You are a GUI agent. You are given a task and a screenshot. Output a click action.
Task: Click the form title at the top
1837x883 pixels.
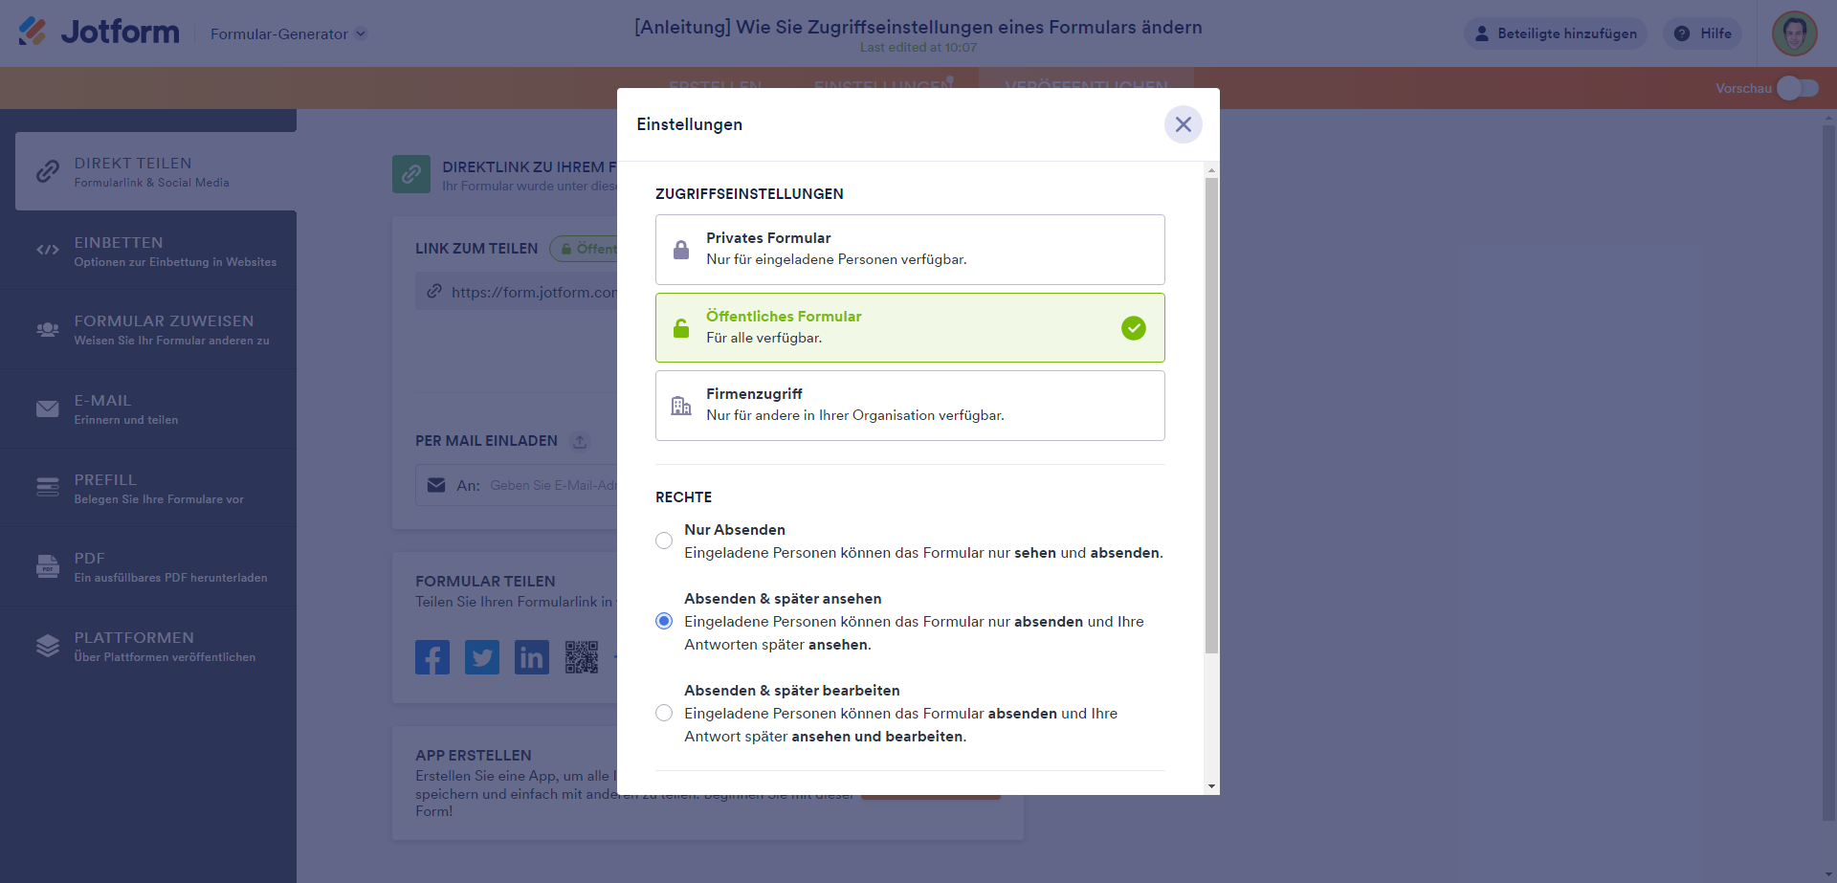918,27
